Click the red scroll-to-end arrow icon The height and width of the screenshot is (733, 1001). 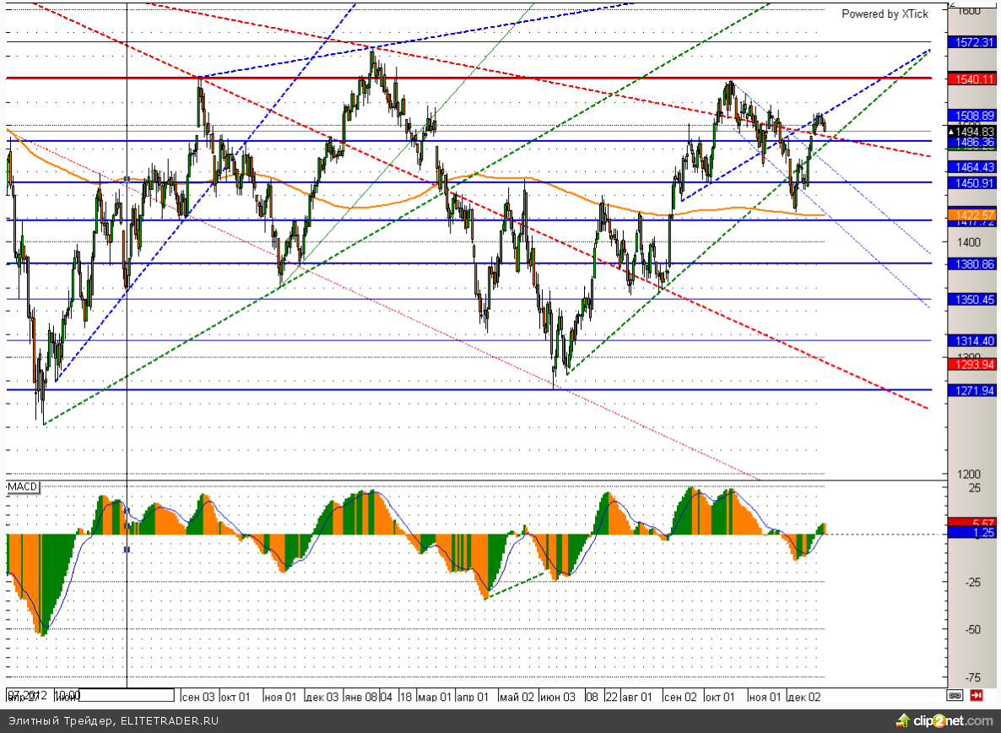pyautogui.click(x=977, y=695)
